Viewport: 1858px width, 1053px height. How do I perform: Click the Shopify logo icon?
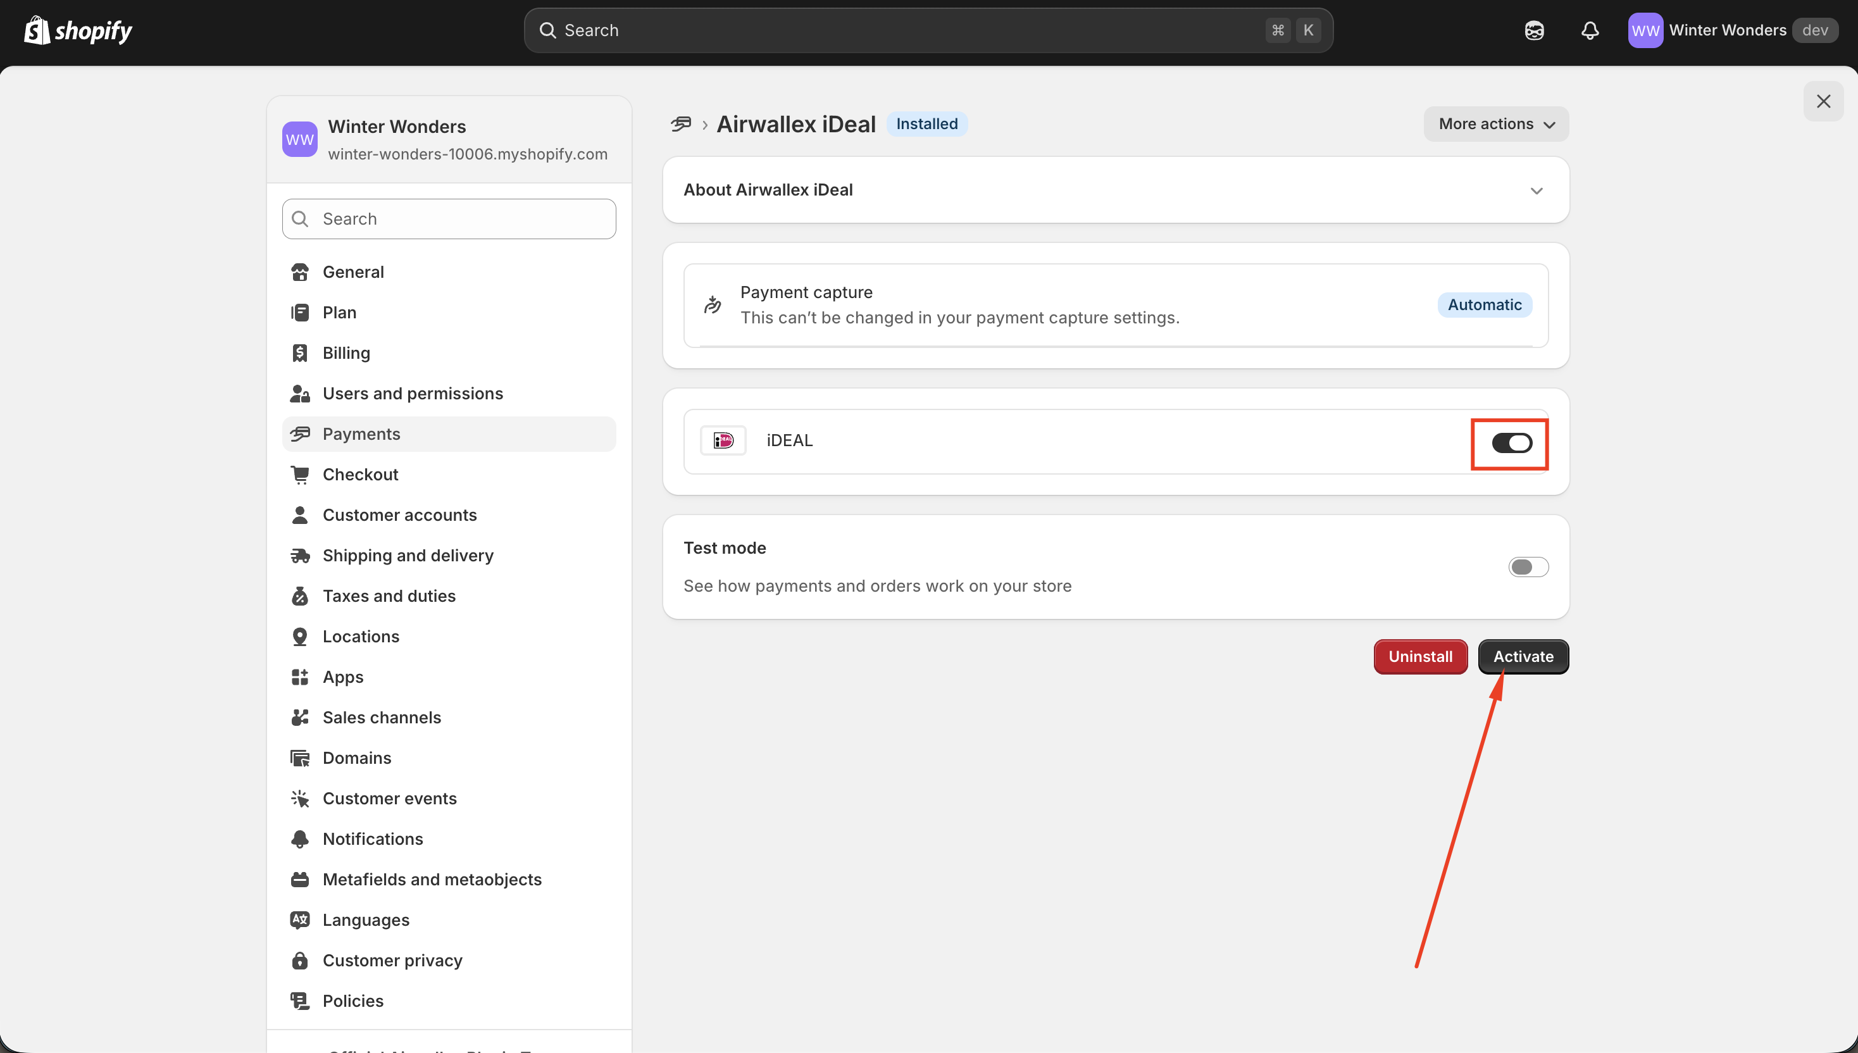[x=36, y=30]
